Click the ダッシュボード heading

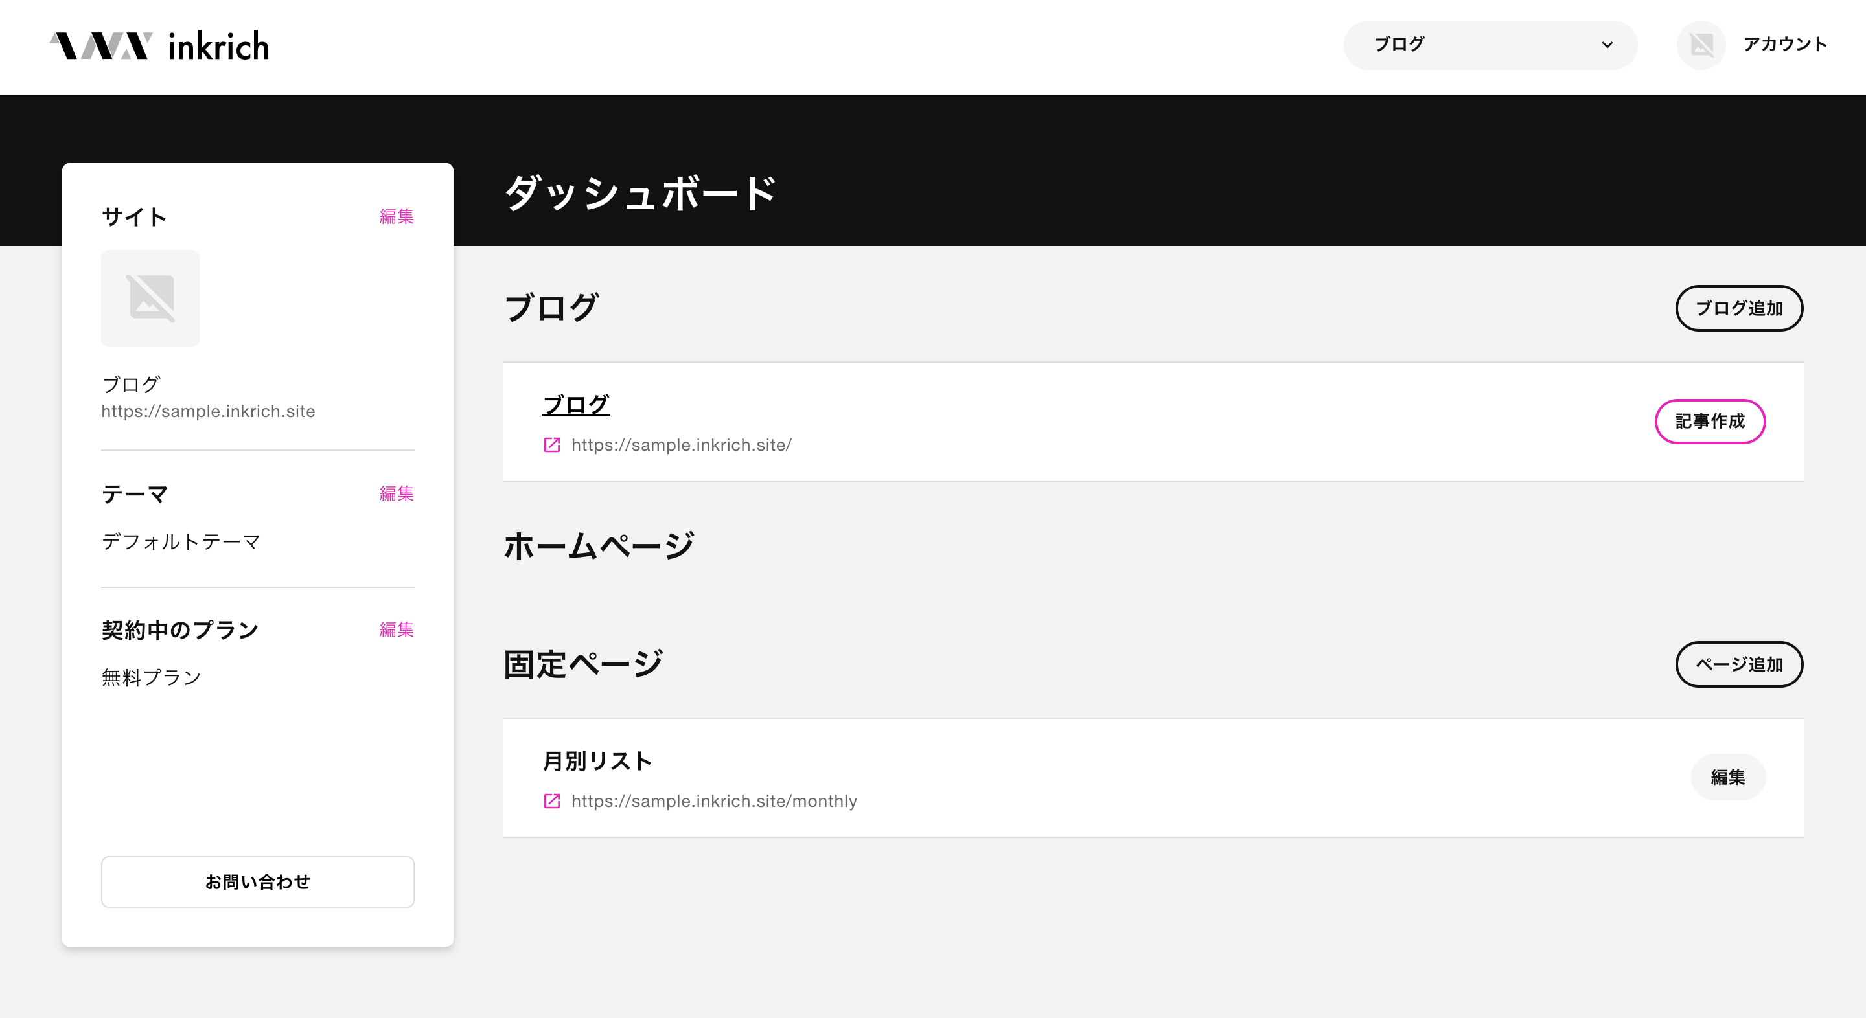click(640, 194)
